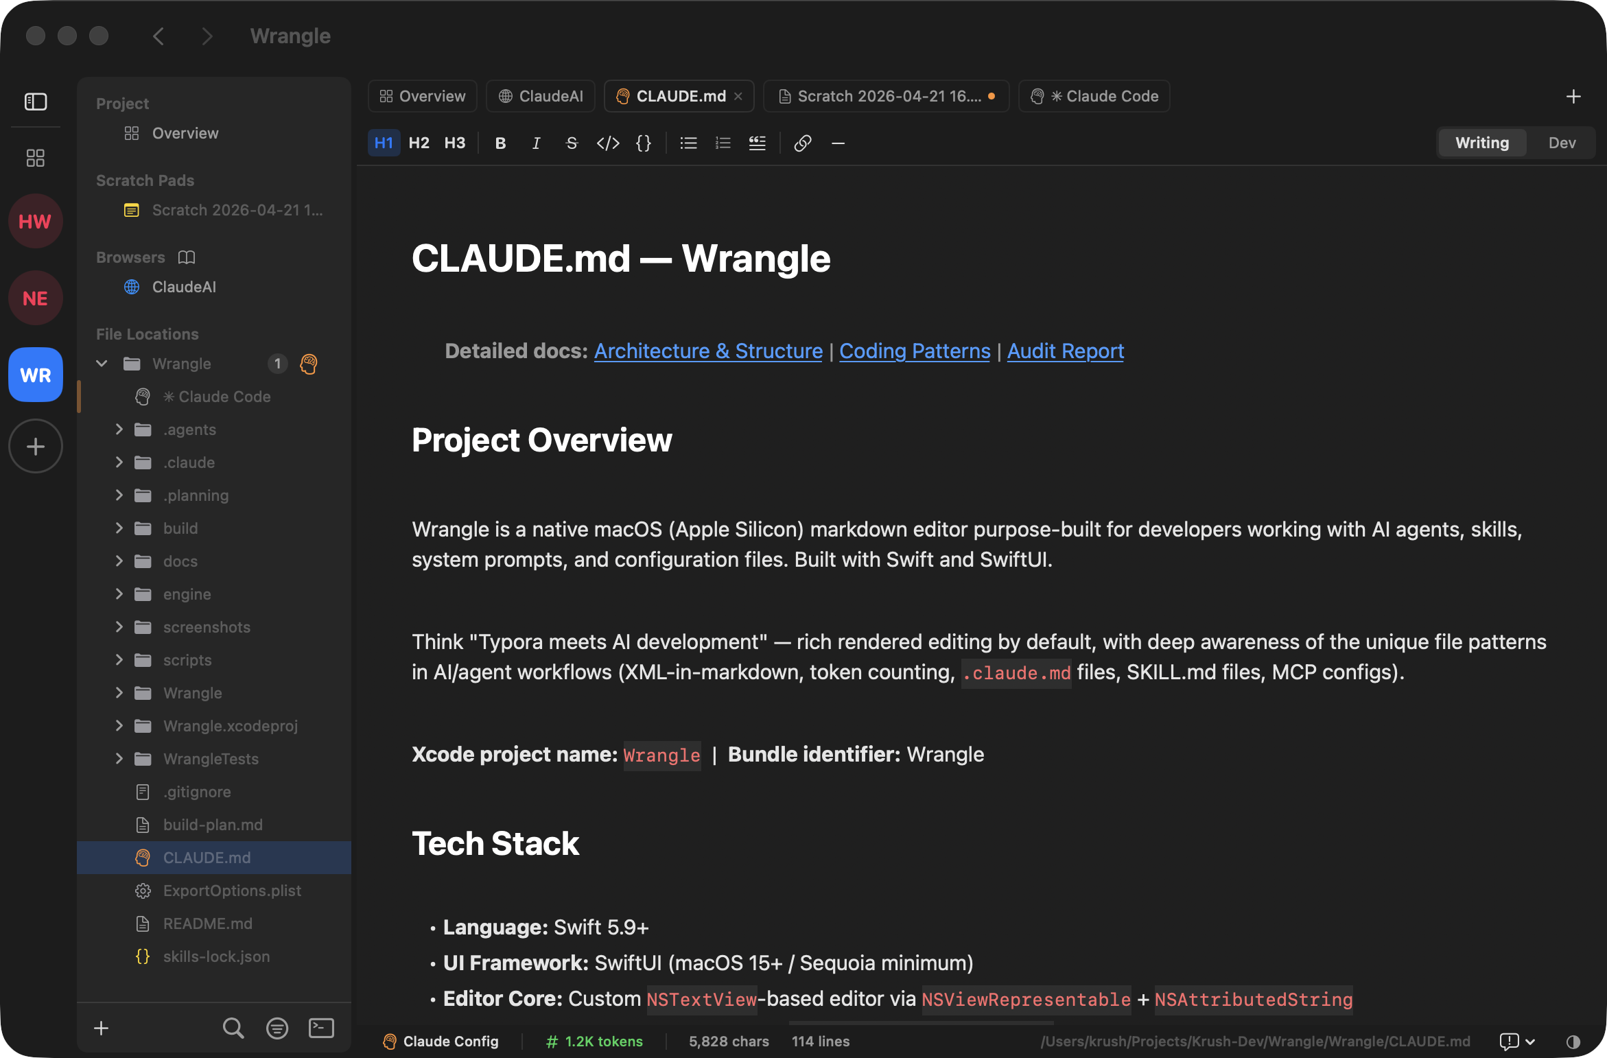Open the feedback dropdown in status bar
The image size is (1607, 1058).
click(1516, 1042)
